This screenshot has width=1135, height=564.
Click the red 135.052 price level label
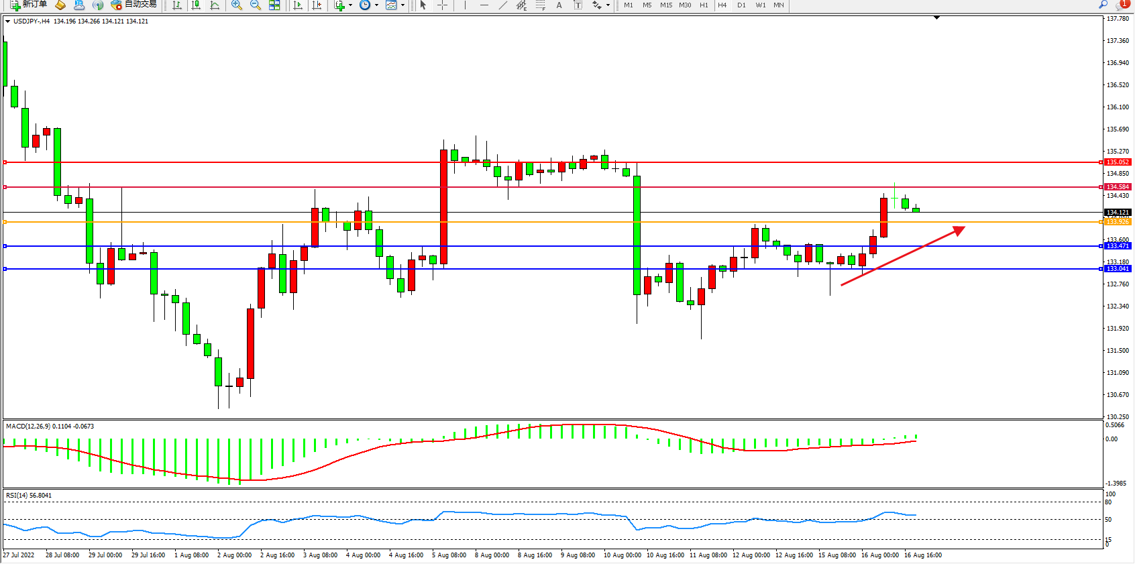(1118, 162)
